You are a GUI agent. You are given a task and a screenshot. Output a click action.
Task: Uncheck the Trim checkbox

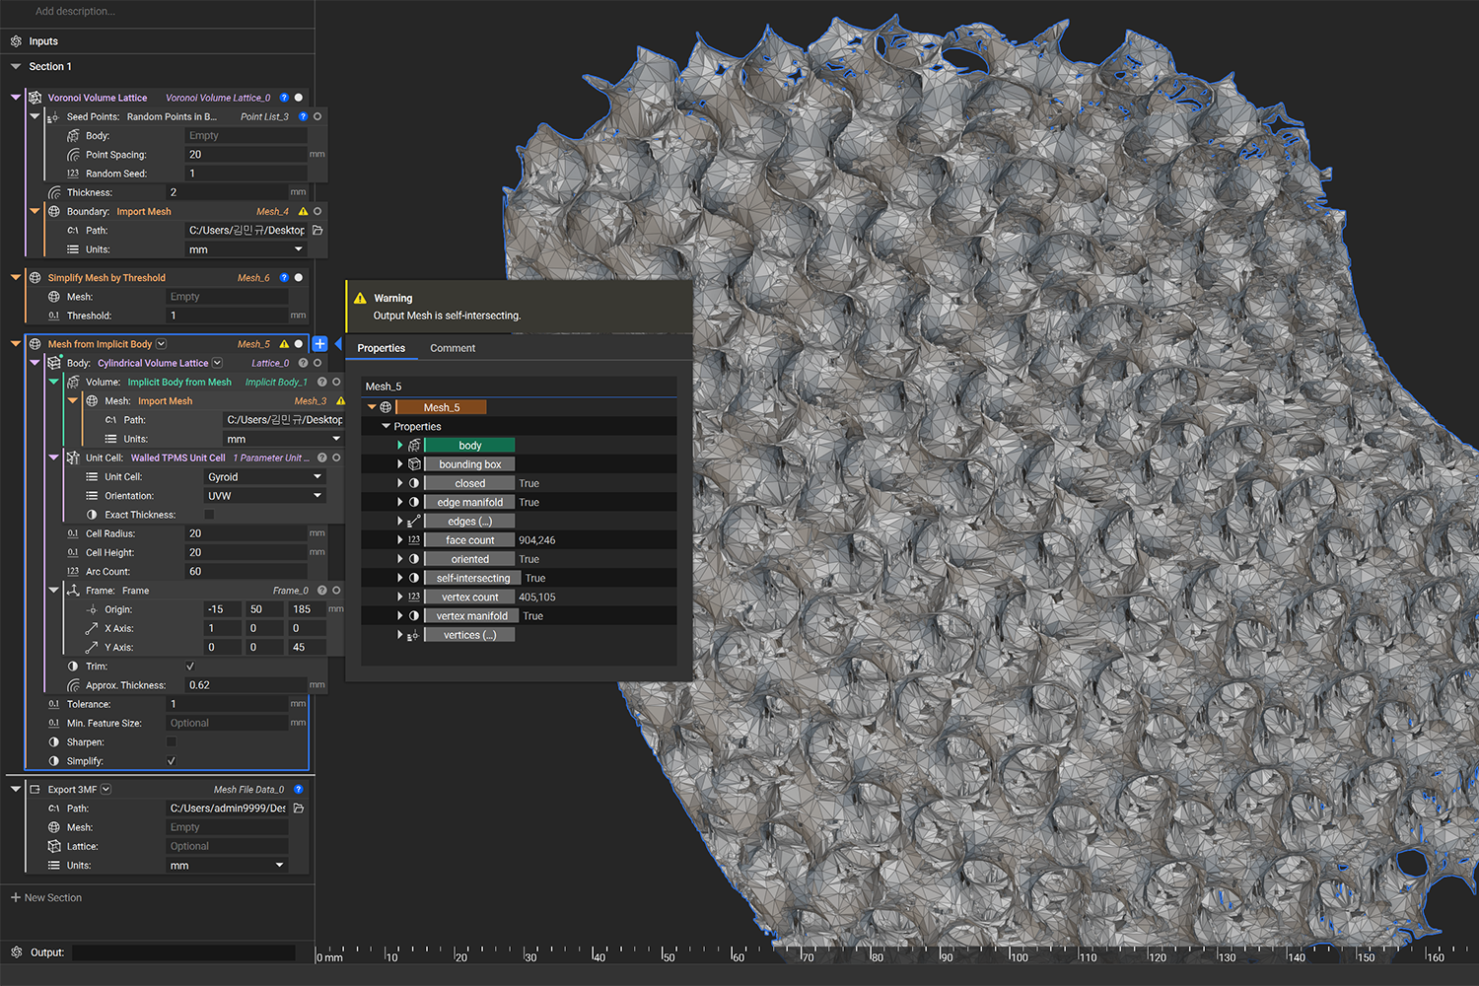[190, 667]
